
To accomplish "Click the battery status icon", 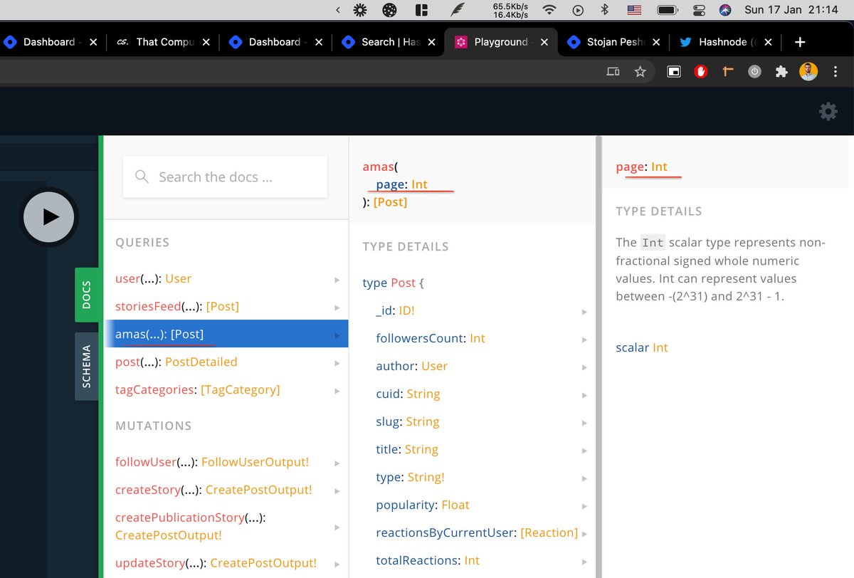I will point(666,10).
